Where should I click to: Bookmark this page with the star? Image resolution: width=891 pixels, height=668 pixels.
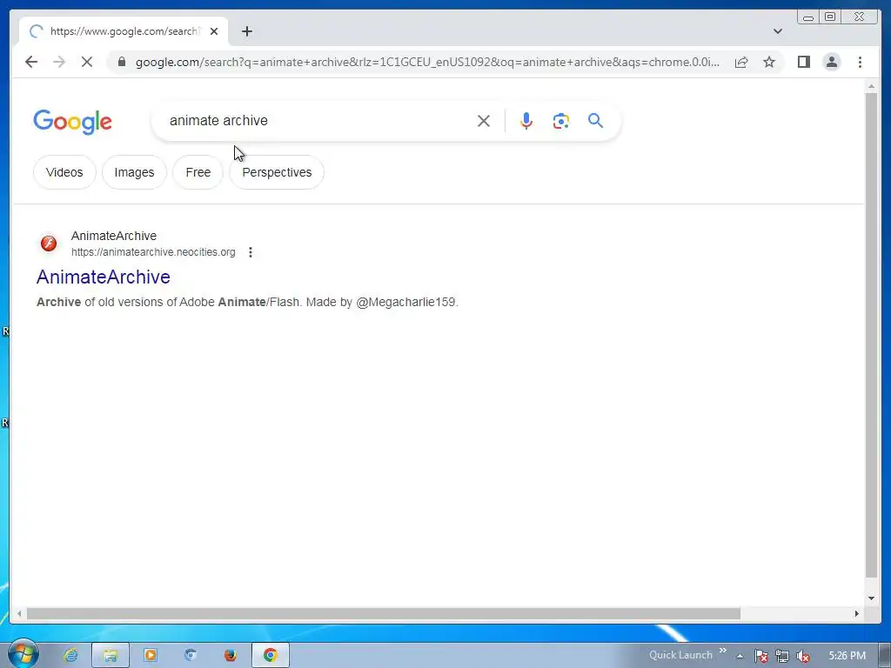point(769,62)
